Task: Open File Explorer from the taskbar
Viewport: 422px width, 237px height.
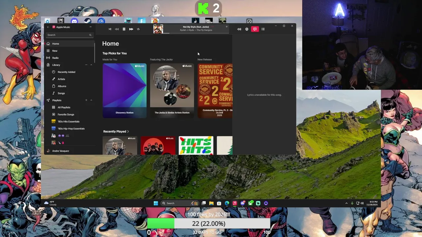Action: [211, 203]
